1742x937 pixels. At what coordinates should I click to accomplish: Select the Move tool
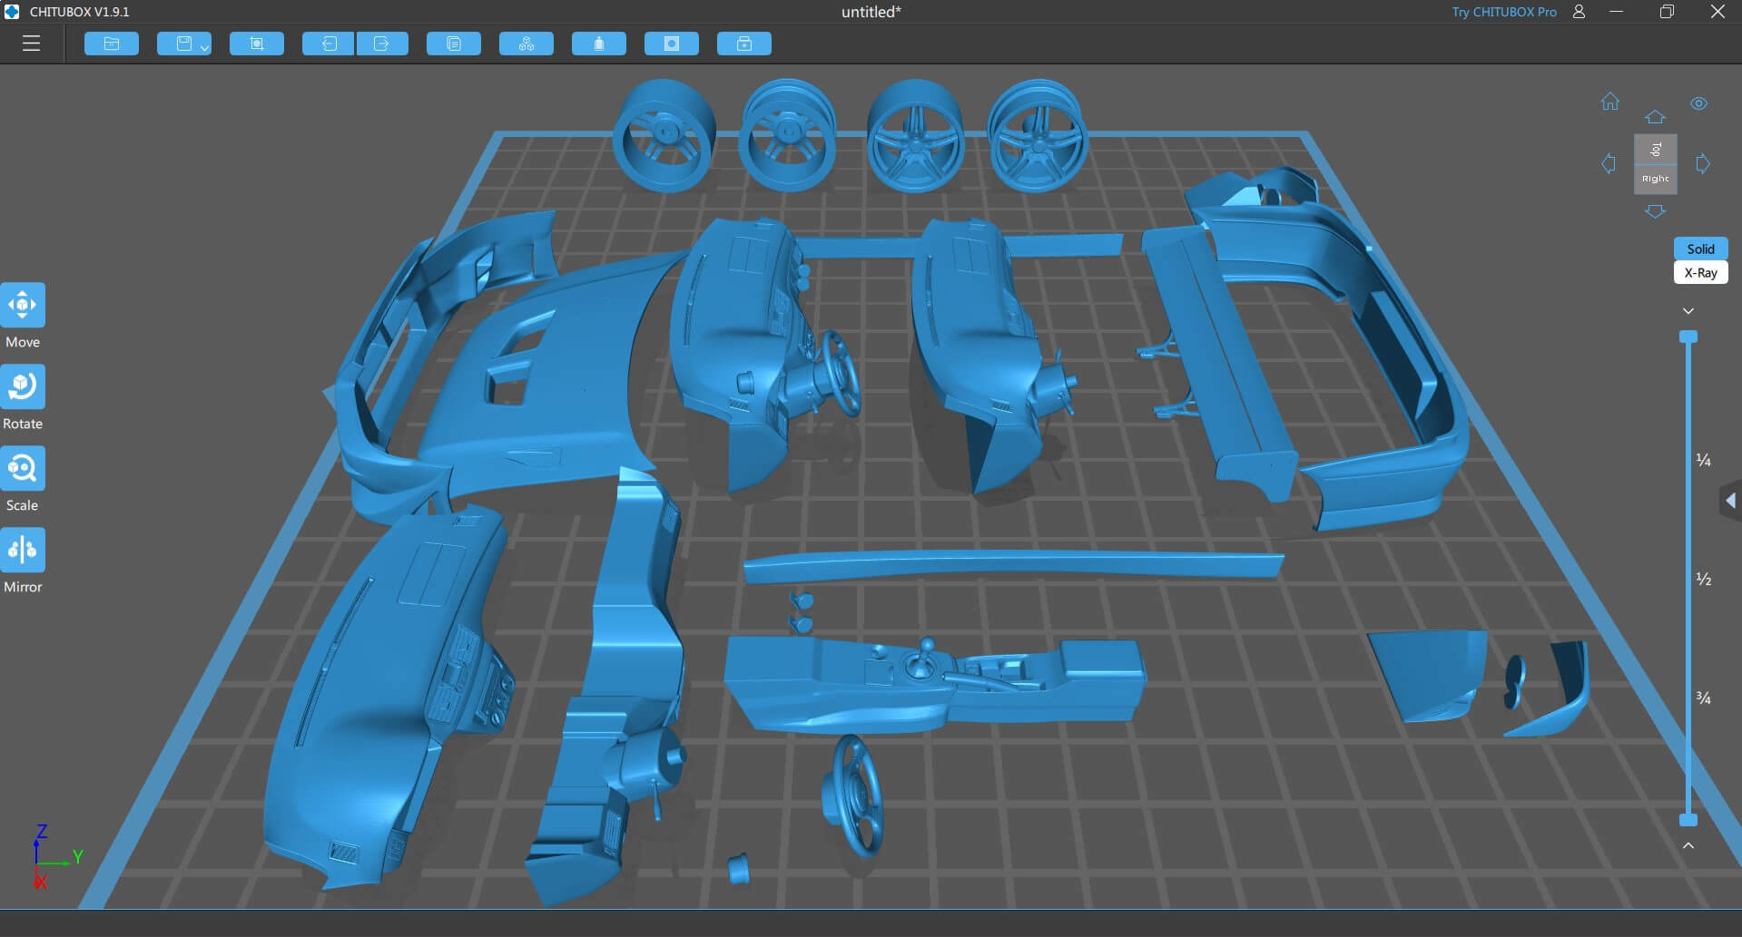[x=23, y=306]
